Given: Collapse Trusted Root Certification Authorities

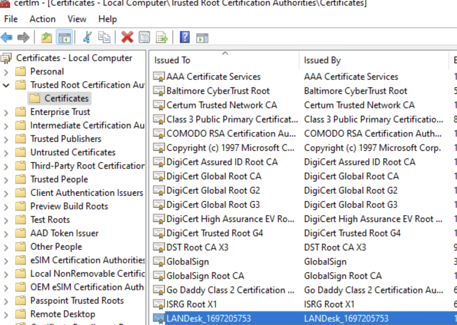Looking at the screenshot, I should point(7,85).
